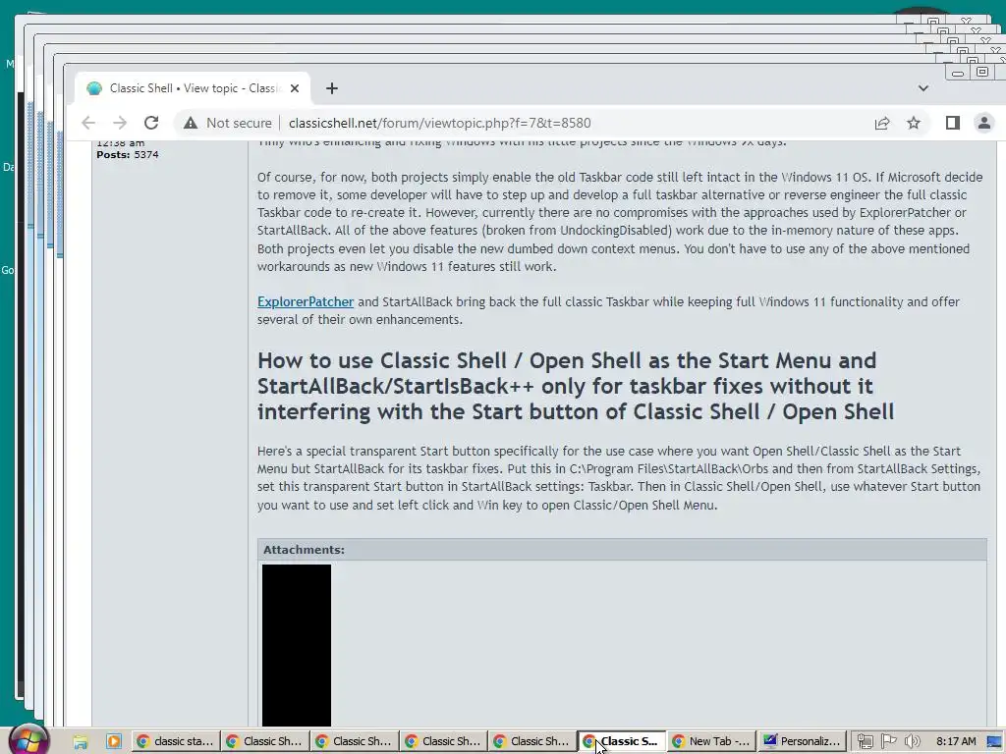Open the volume tray icon
The height and width of the screenshot is (754, 1006).
point(913,742)
